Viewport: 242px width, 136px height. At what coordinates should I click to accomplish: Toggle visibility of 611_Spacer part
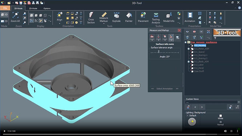click(x=192, y=52)
